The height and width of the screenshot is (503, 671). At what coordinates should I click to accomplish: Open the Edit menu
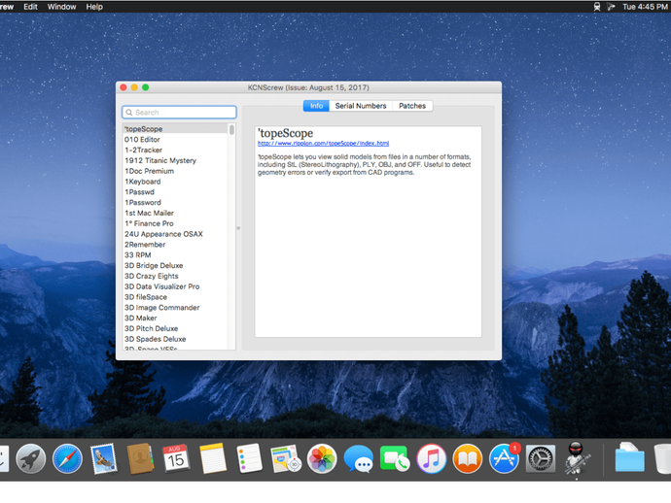(x=30, y=7)
